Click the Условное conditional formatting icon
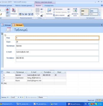The image size is (103, 106). 14,11
